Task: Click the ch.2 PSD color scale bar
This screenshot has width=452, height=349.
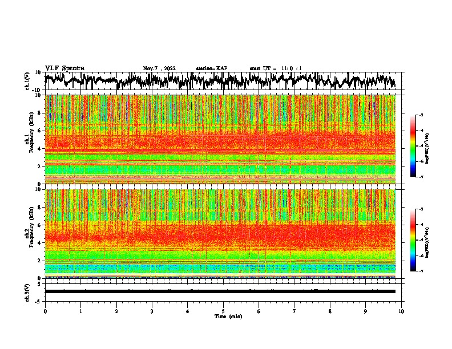Action: (x=413, y=240)
